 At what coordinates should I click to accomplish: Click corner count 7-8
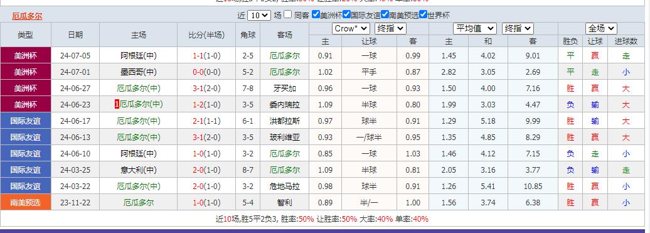click(248, 89)
